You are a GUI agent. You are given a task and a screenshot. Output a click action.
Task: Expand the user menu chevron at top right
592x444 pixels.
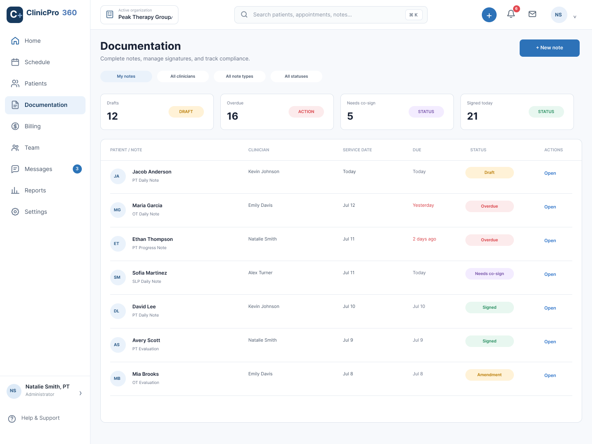575,16
